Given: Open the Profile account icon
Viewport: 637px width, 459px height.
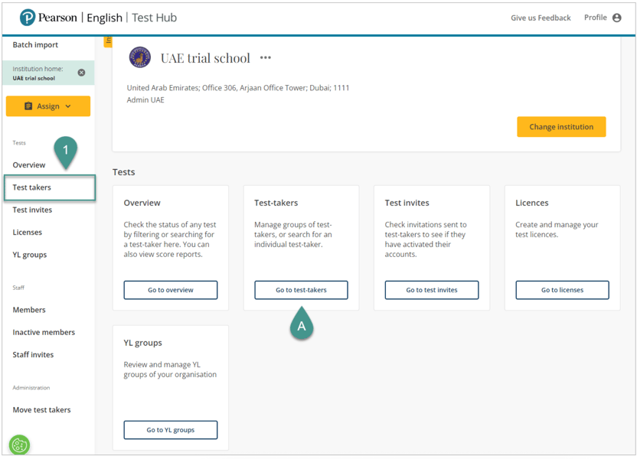Looking at the screenshot, I should click(x=616, y=18).
